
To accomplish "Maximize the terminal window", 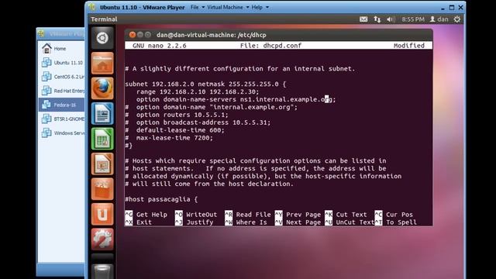I will pyautogui.click(x=148, y=35).
